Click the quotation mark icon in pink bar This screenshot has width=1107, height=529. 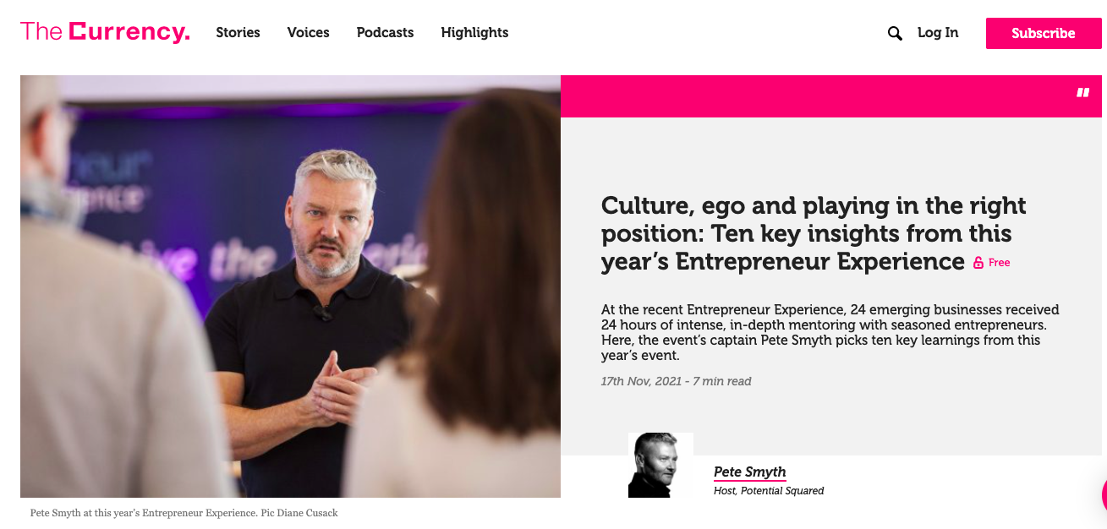pos(1082,93)
